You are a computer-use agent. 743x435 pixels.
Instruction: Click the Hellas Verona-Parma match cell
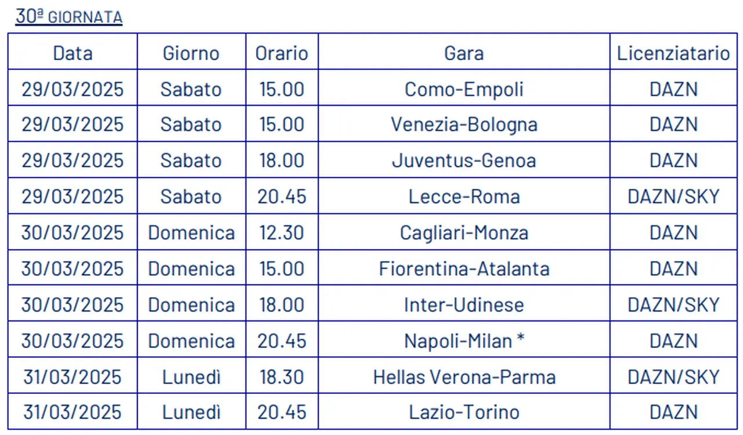pyautogui.click(x=464, y=377)
